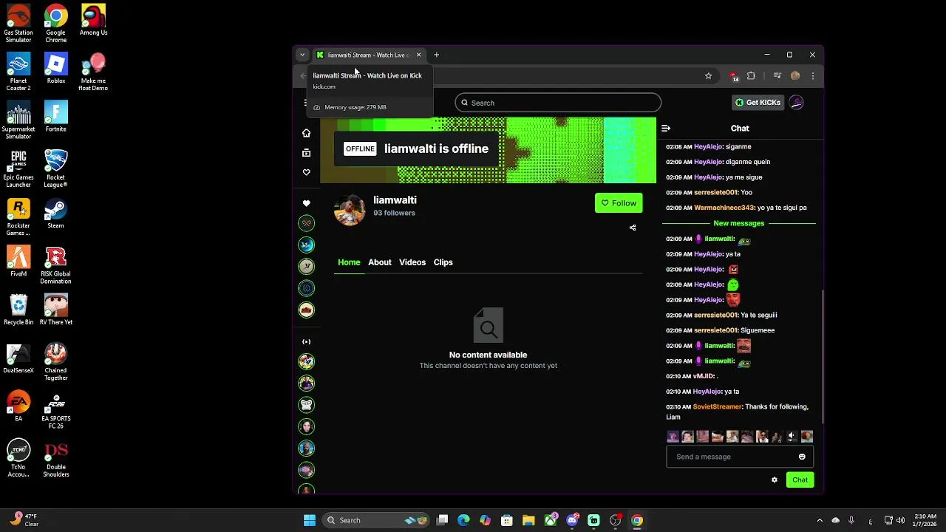Click the microphone icon in system tray
The height and width of the screenshot is (532, 946).
851,520
